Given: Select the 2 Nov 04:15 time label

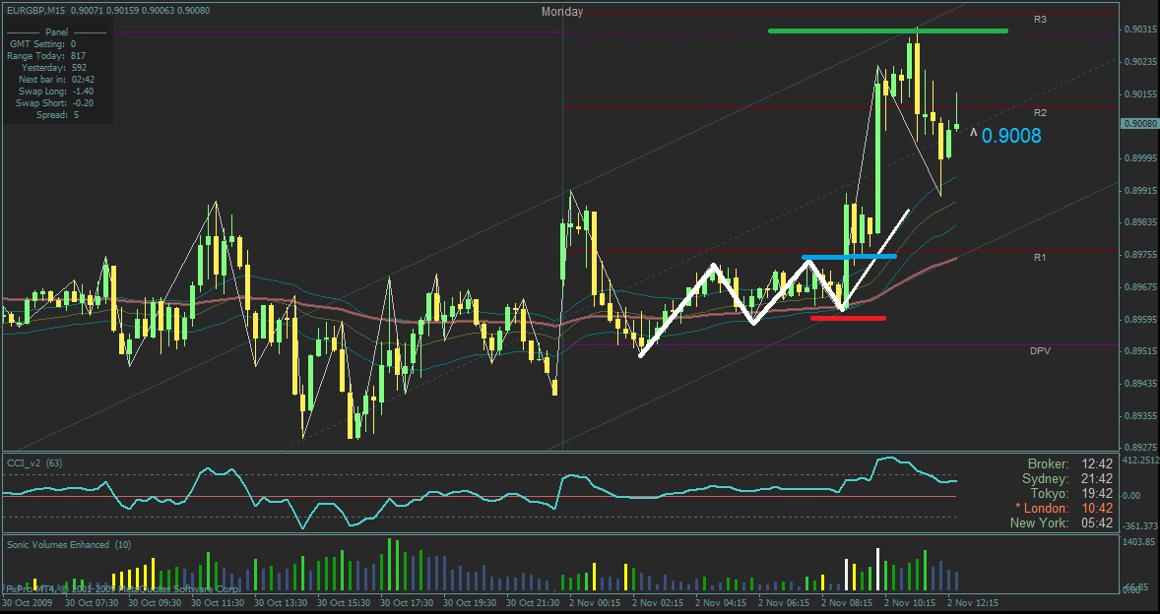Looking at the screenshot, I should (722, 603).
